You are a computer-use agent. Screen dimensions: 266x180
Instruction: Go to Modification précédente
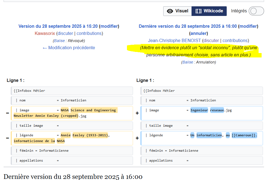point(69,48)
